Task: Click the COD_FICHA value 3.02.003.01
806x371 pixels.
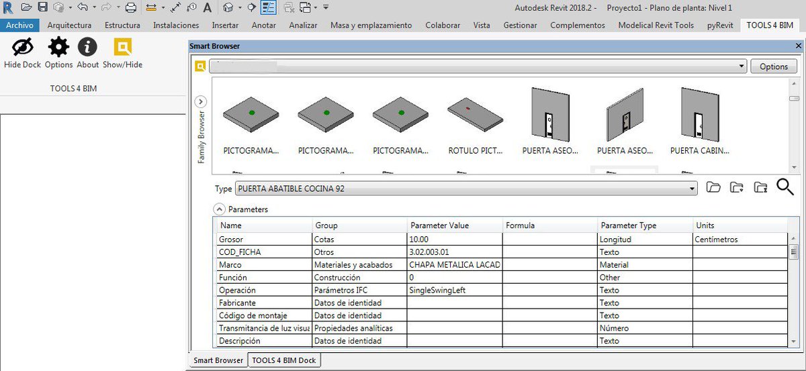Action: point(454,252)
